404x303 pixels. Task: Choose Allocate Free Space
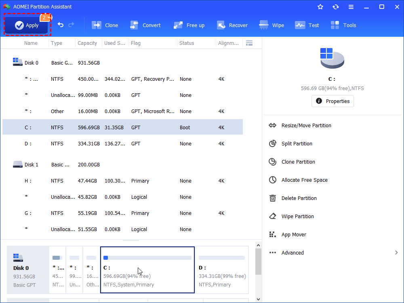pos(304,180)
